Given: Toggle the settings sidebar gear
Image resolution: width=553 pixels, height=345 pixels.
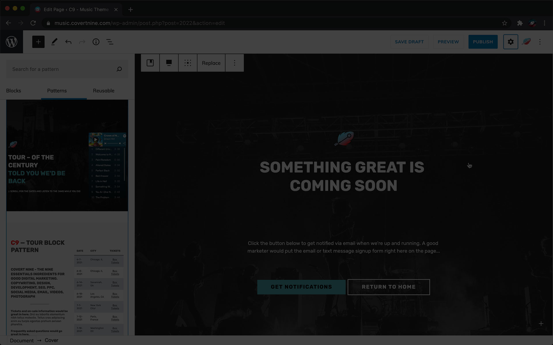Looking at the screenshot, I should click(510, 42).
